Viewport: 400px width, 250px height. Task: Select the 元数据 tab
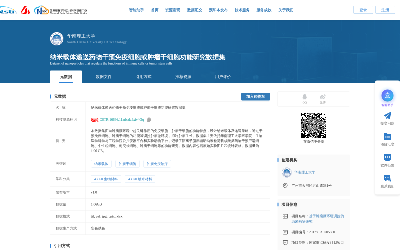[66, 77]
